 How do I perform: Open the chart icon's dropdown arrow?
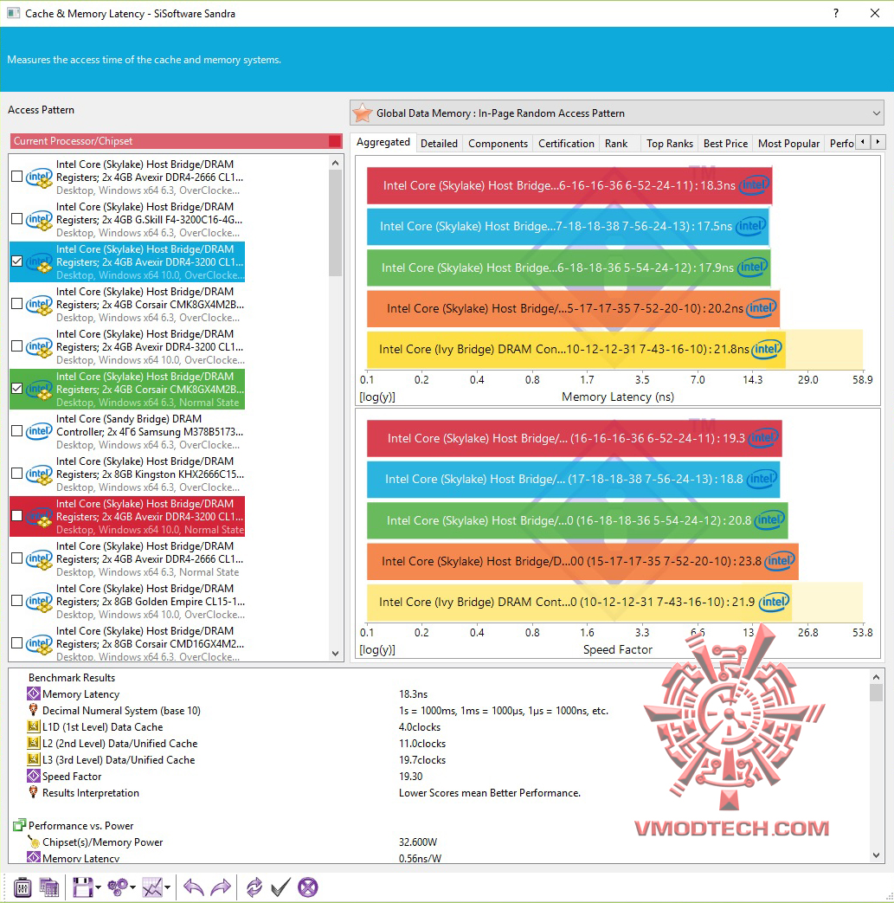coord(168,887)
